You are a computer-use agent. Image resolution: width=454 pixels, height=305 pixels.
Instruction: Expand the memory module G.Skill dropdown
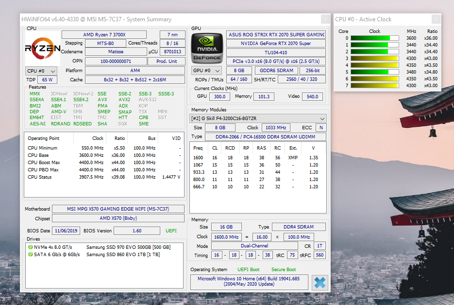click(x=258, y=118)
